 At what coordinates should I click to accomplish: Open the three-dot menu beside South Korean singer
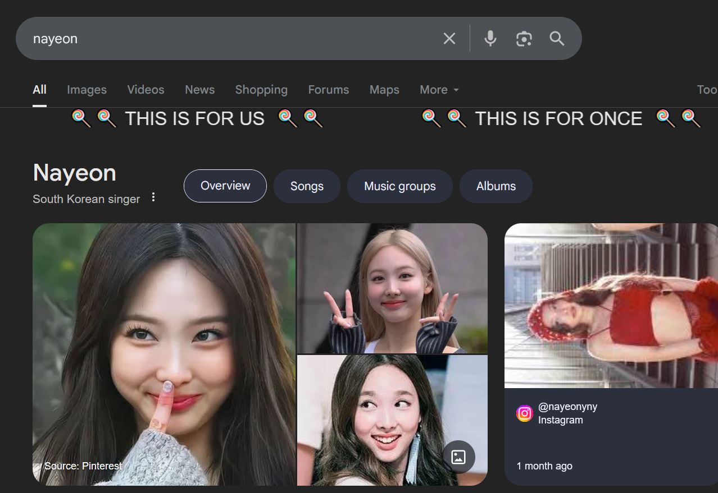tap(153, 197)
